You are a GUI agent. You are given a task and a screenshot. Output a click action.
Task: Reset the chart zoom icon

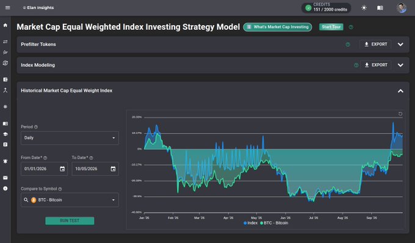tap(400, 114)
